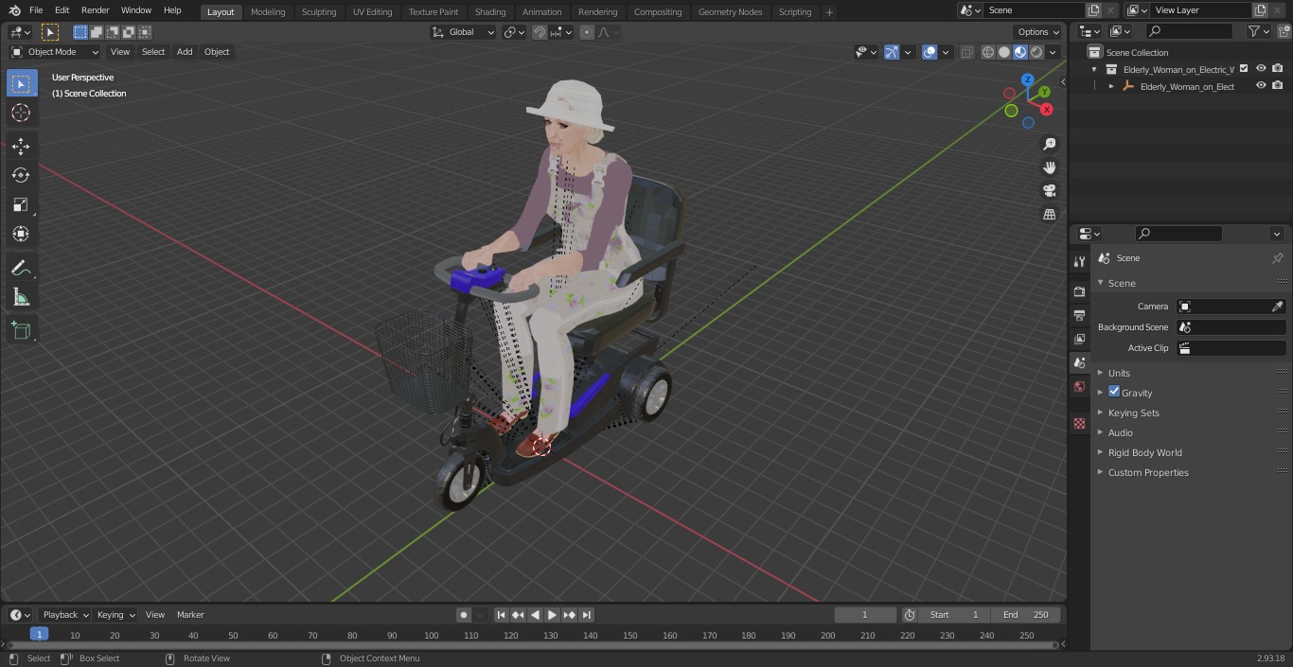1293x667 pixels.
Task: Pick the Add Cube tool
Action: (x=21, y=331)
